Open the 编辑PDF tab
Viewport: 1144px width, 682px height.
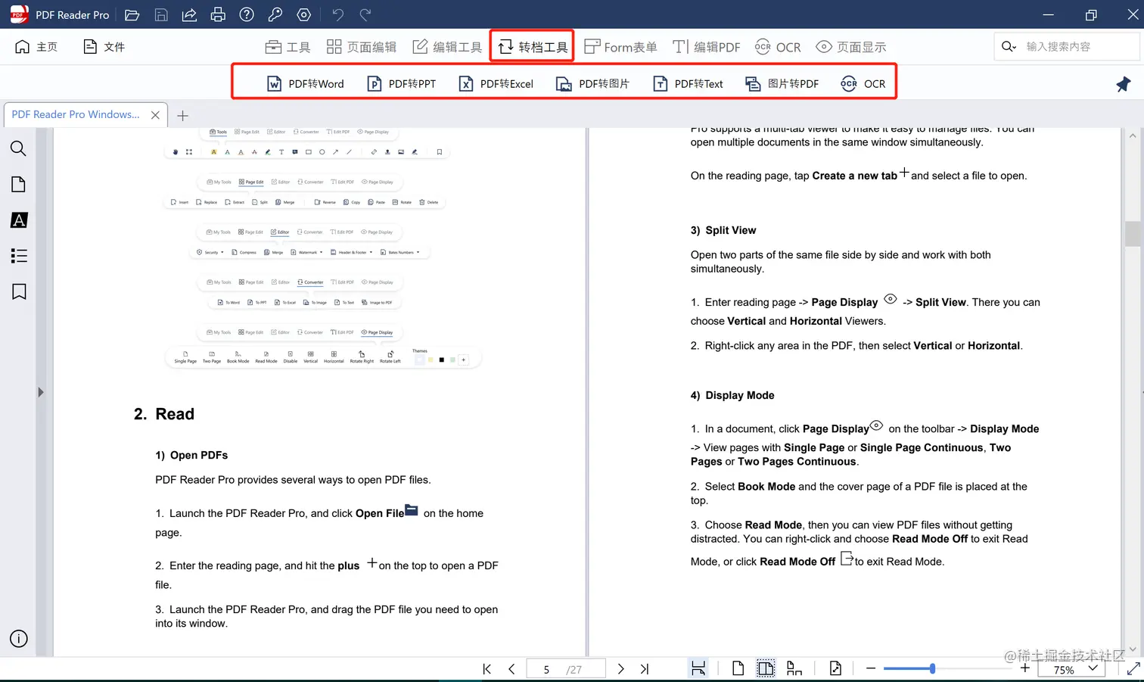coord(707,47)
